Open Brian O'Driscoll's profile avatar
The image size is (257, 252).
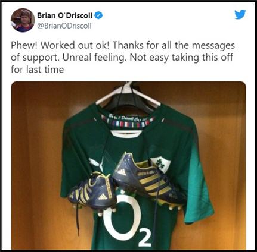23,20
